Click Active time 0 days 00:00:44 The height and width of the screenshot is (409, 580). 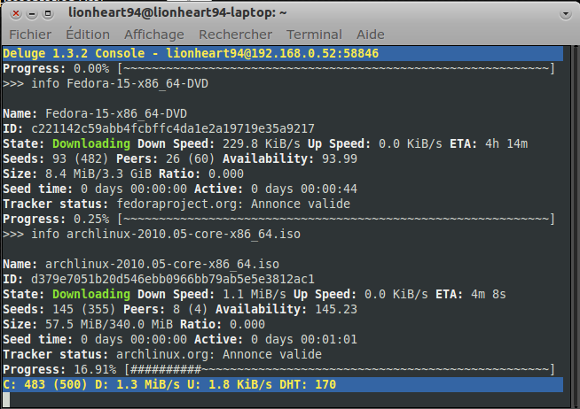304,189
